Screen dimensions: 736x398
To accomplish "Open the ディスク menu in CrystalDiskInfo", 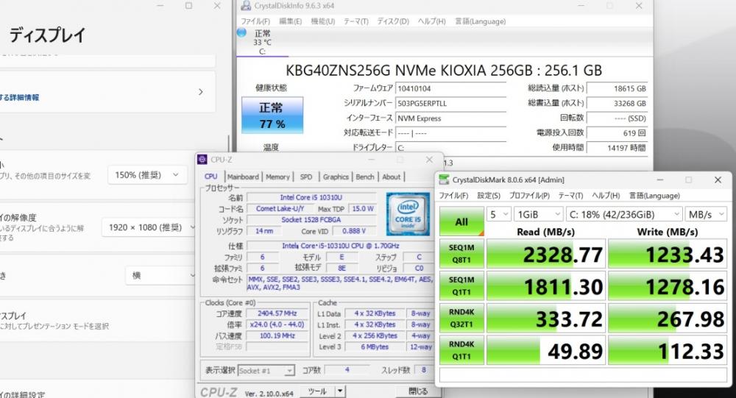I will pos(393,21).
